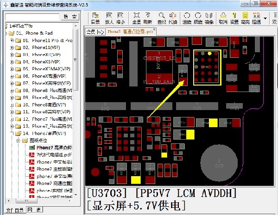Viewport: 278px width, 215px height.
Task: Close the Phone7 高通点位图 tab
Action: (154, 29)
